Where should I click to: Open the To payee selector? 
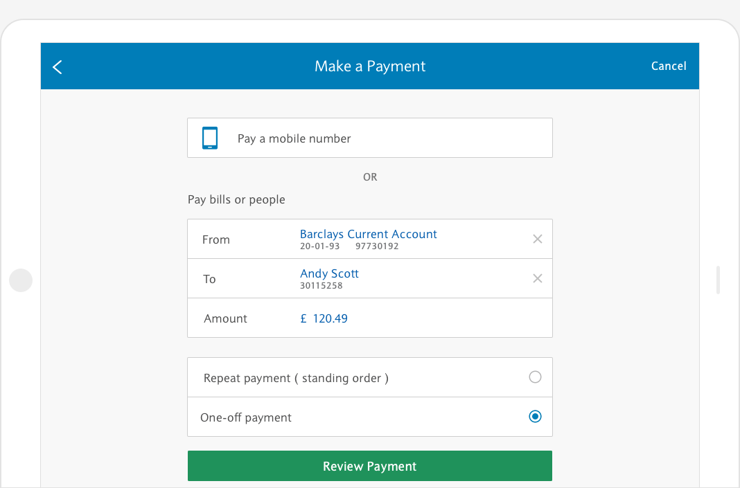click(x=370, y=278)
